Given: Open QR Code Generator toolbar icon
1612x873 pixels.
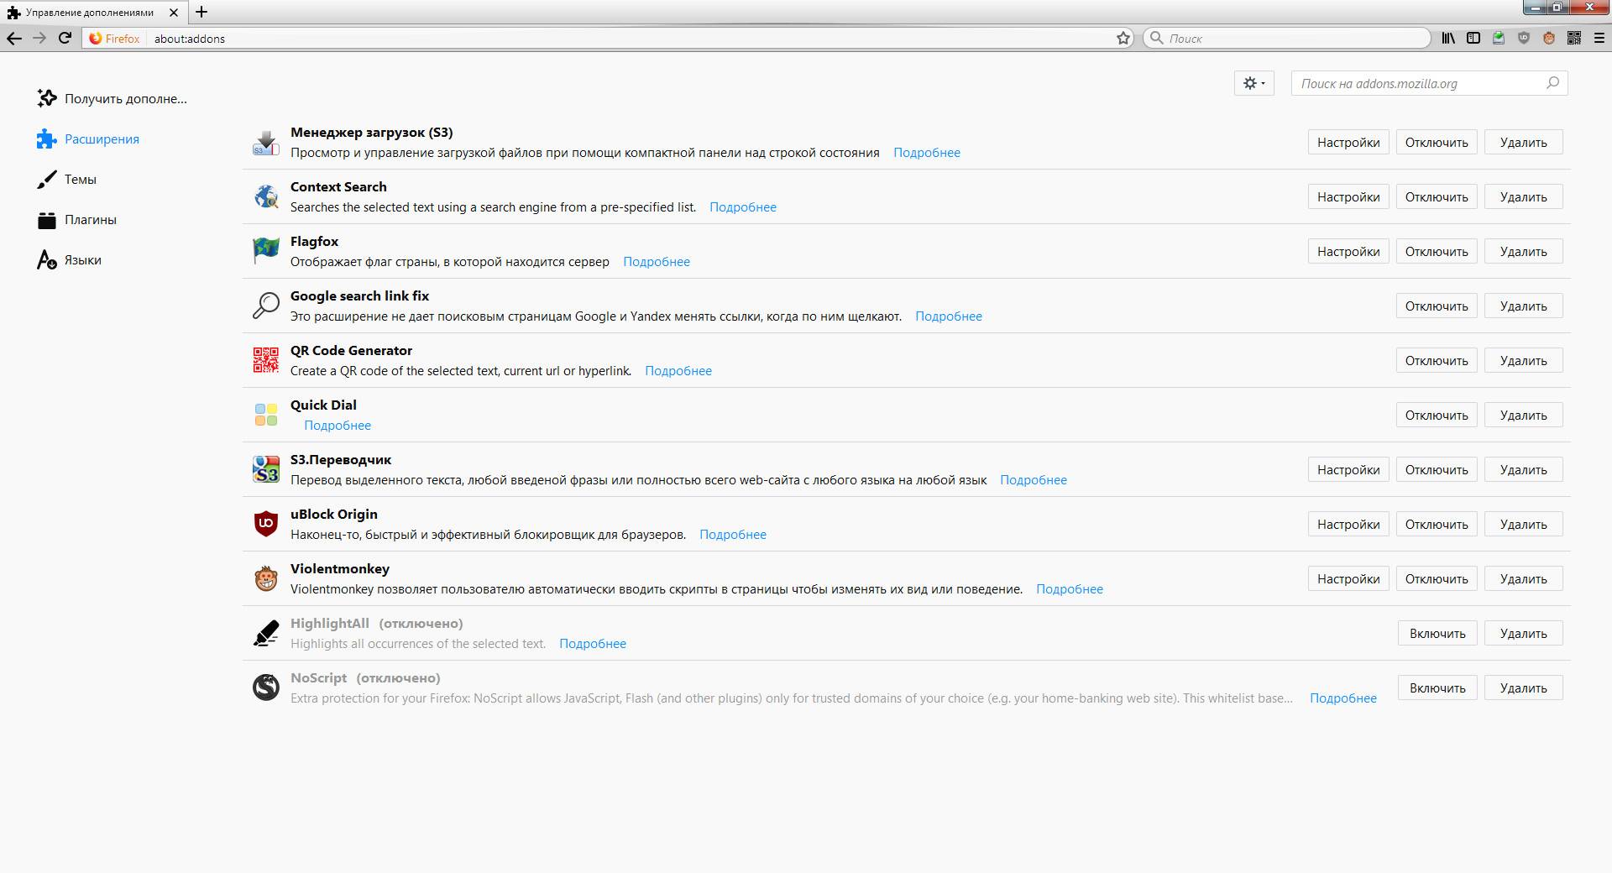Looking at the screenshot, I should [1574, 38].
